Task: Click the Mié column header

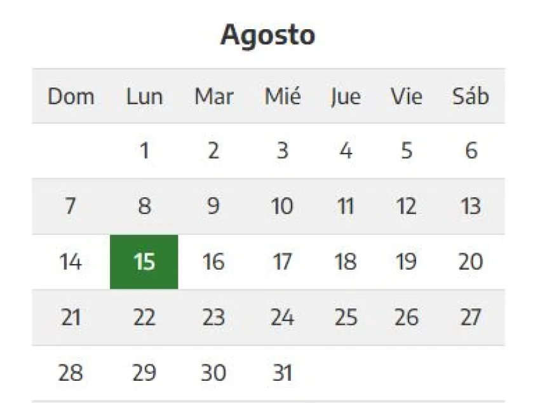Action: coord(282,96)
